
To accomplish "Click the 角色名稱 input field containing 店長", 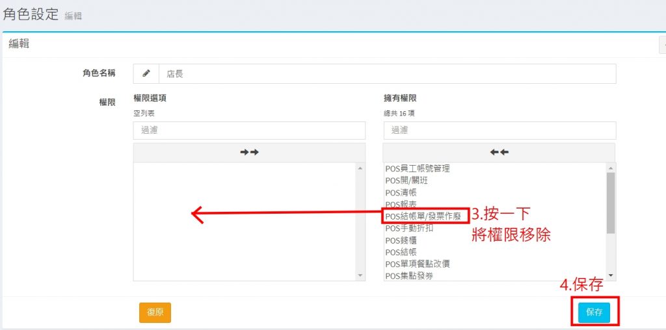I will click(387, 74).
